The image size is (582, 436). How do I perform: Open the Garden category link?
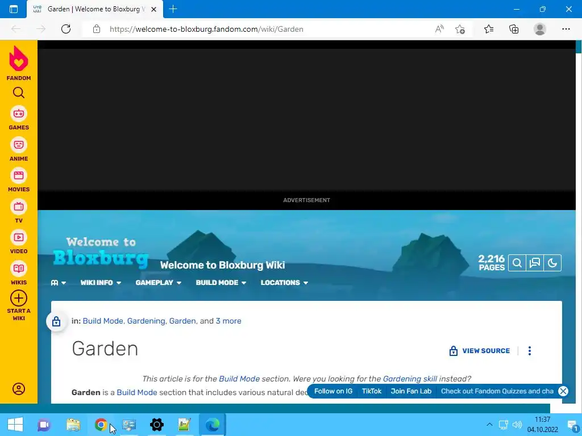pos(182,321)
